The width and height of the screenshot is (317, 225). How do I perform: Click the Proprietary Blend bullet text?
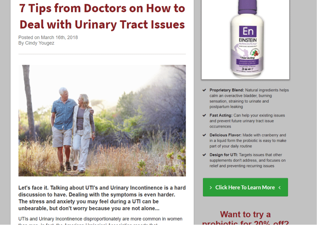click(249, 99)
